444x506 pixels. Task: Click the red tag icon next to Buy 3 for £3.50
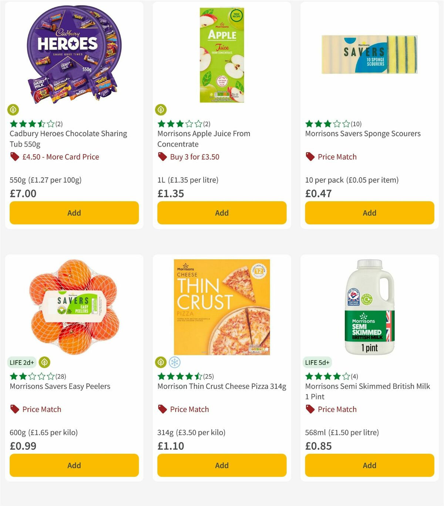coord(162,157)
